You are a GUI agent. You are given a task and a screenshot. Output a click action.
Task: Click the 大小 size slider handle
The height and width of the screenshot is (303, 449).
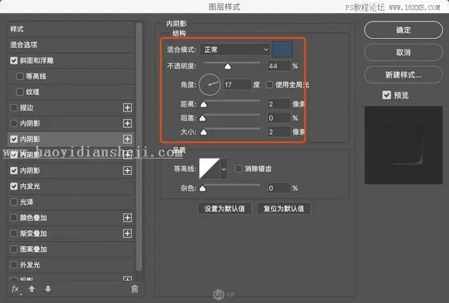tap(204, 132)
